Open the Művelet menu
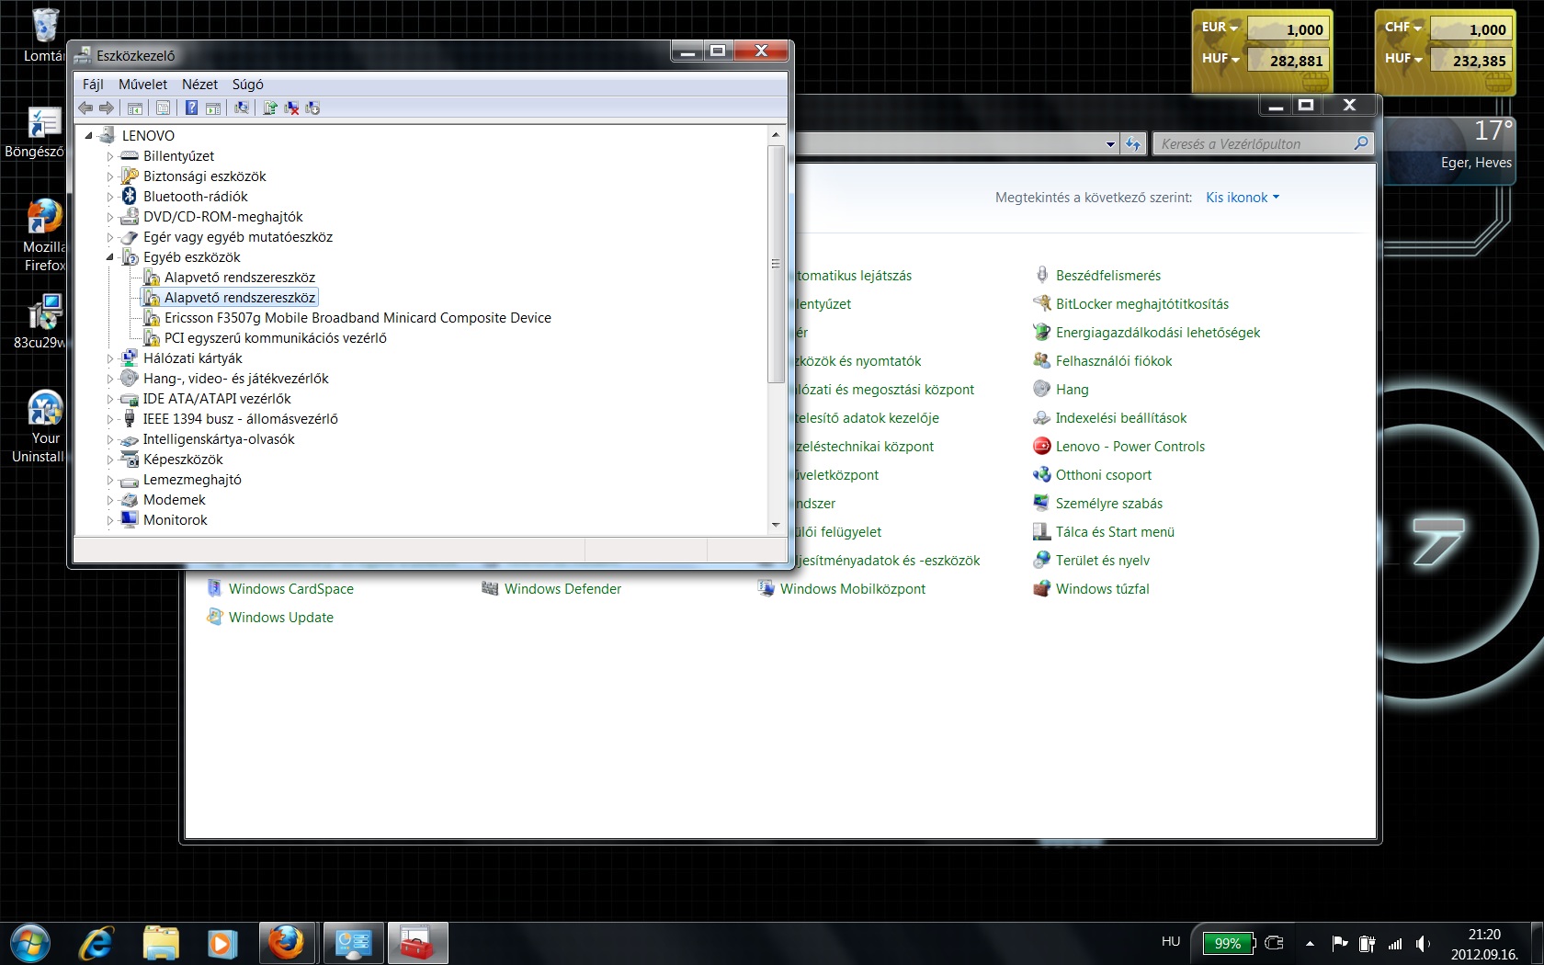The image size is (1544, 965). 142,84
